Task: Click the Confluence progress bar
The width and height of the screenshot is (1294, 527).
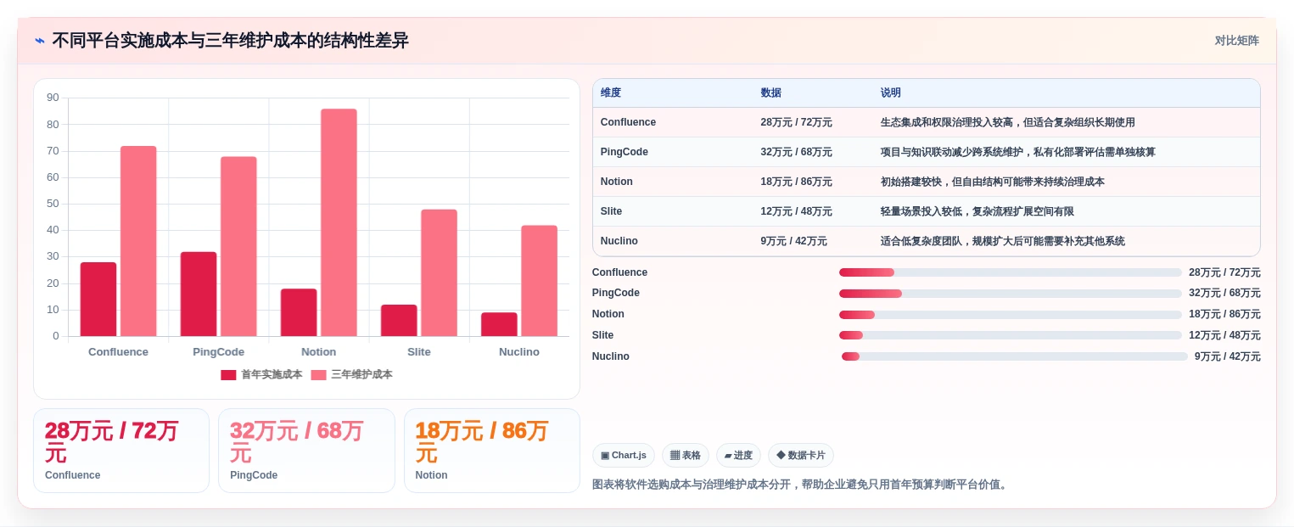Action: [1010, 272]
